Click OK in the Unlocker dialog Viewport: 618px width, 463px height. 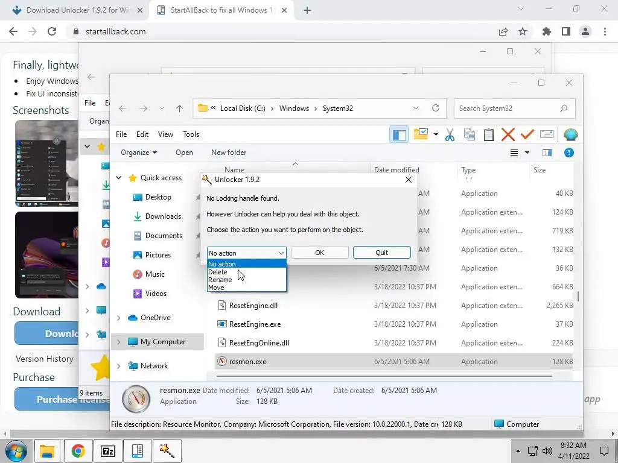[x=320, y=253]
